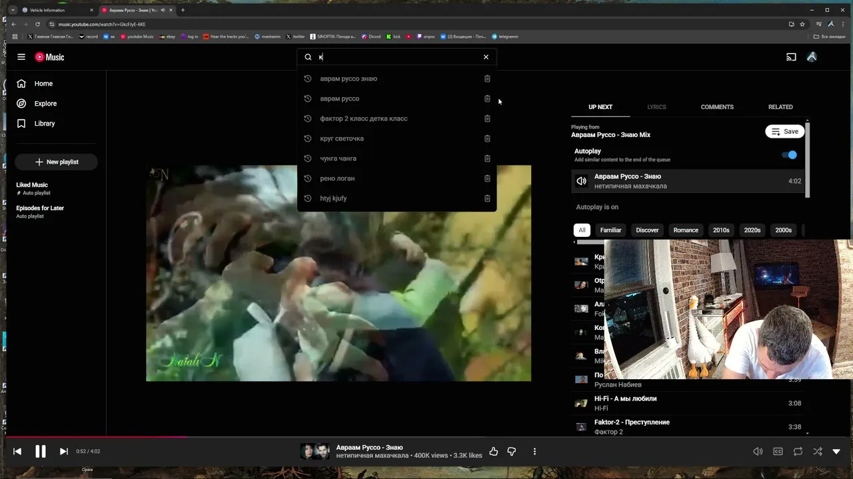Clear the search box with X
853x479 pixels.
[x=486, y=57]
